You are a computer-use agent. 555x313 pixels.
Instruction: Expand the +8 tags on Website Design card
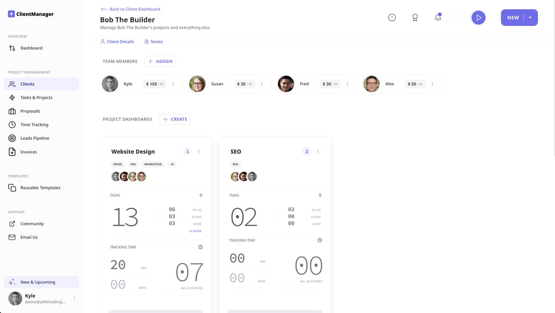click(x=171, y=164)
